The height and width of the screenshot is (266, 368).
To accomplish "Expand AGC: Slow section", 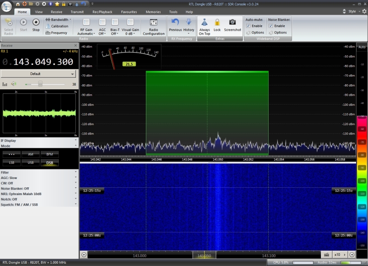I will coord(39,178).
